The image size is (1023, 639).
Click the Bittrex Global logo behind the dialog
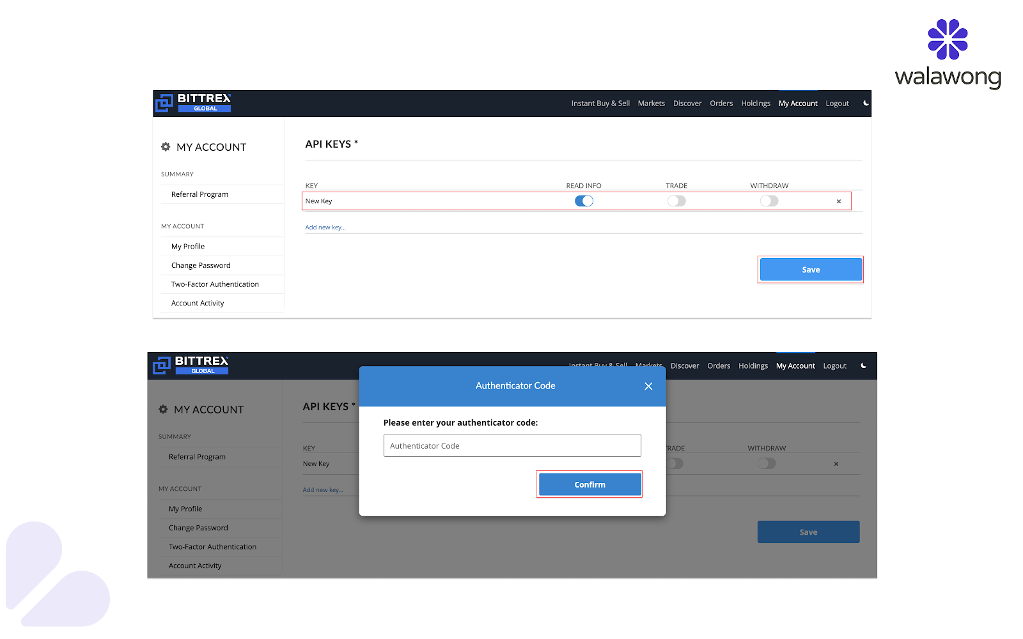(x=191, y=365)
